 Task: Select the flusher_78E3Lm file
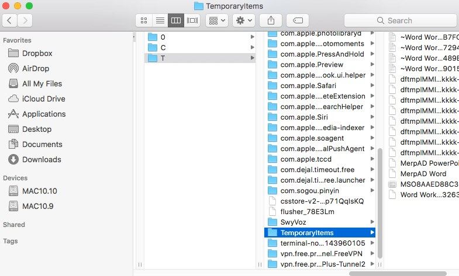(320, 212)
